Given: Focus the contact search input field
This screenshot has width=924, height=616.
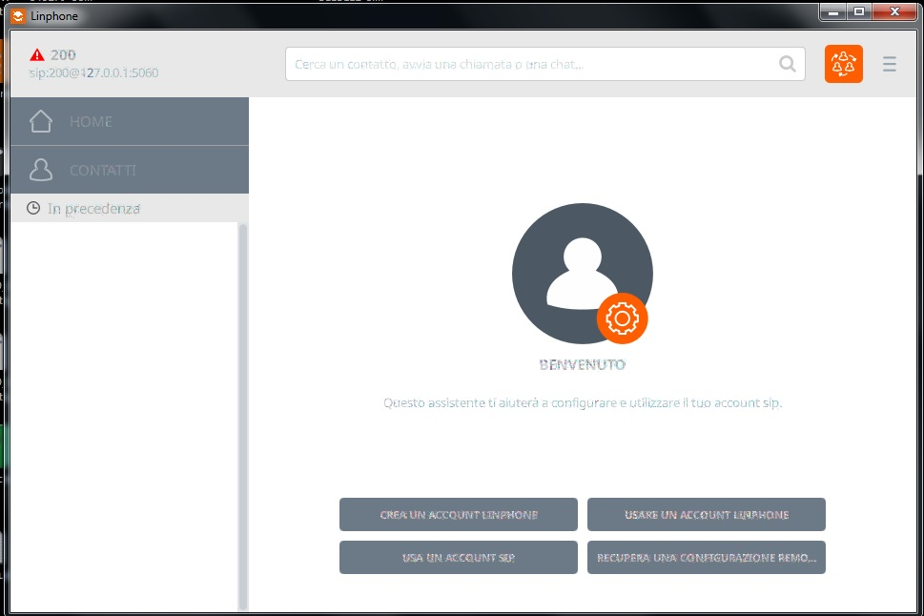Looking at the screenshot, I should (x=545, y=64).
